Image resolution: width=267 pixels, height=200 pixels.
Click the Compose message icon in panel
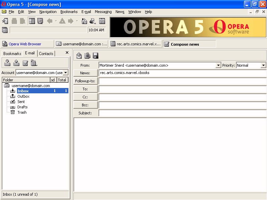tap(25, 63)
